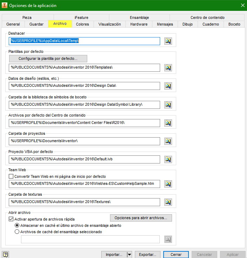The height and width of the screenshot is (258, 247).
Task: Switch to the Guardar tab
Action: 36,24
